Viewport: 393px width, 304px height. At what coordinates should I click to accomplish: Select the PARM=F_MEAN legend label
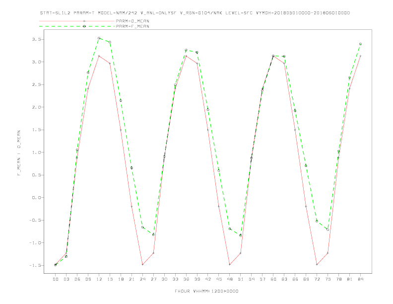[x=132, y=26]
